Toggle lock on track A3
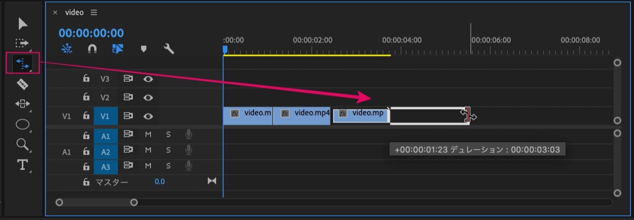 click(x=86, y=167)
